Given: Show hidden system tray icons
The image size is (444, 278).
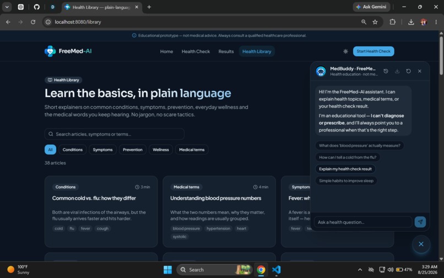Looking at the screenshot, I should click(x=360, y=270).
